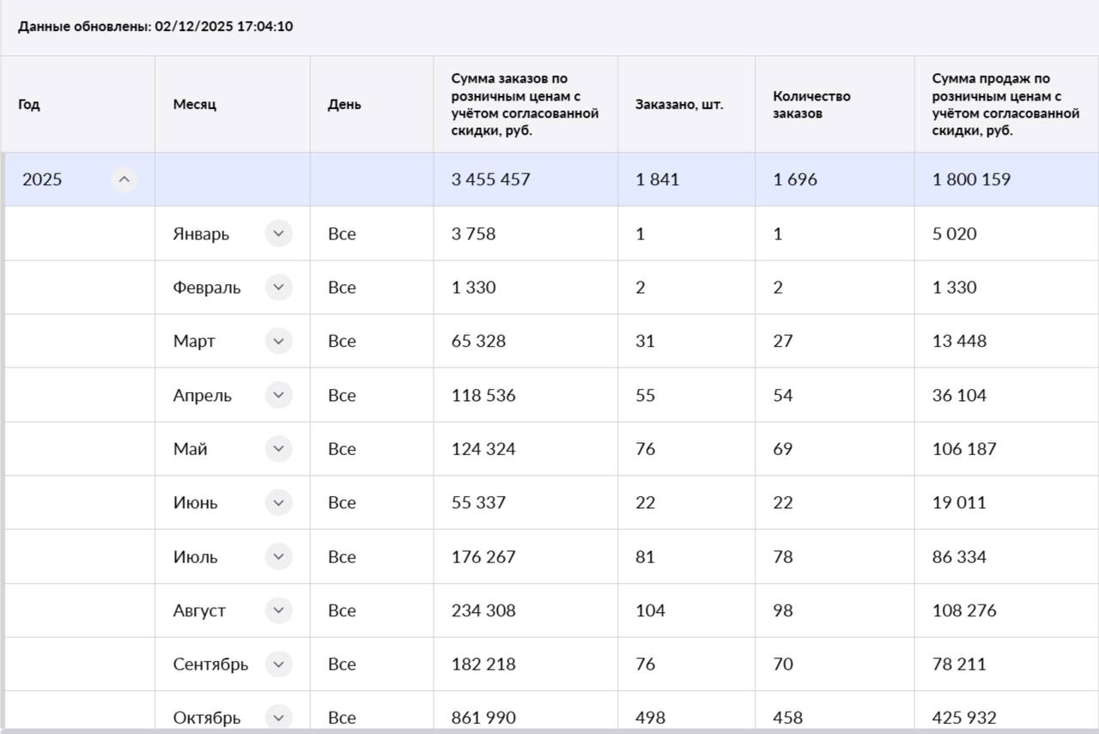Screen dimensions: 1099x734
Task: Click the Количество заказов column header
Action: 811,105
